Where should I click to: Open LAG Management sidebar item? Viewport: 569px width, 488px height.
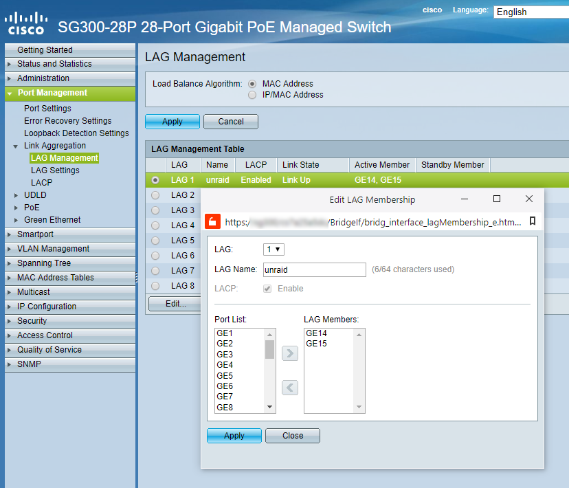tap(65, 158)
